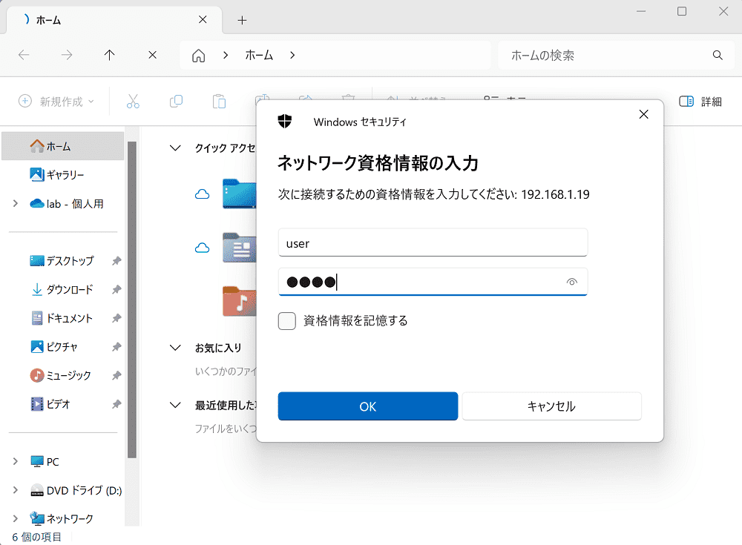Image resolution: width=742 pixels, height=545 pixels.
Task: Click the pin icon next to ダウンロード
Action: pos(116,289)
